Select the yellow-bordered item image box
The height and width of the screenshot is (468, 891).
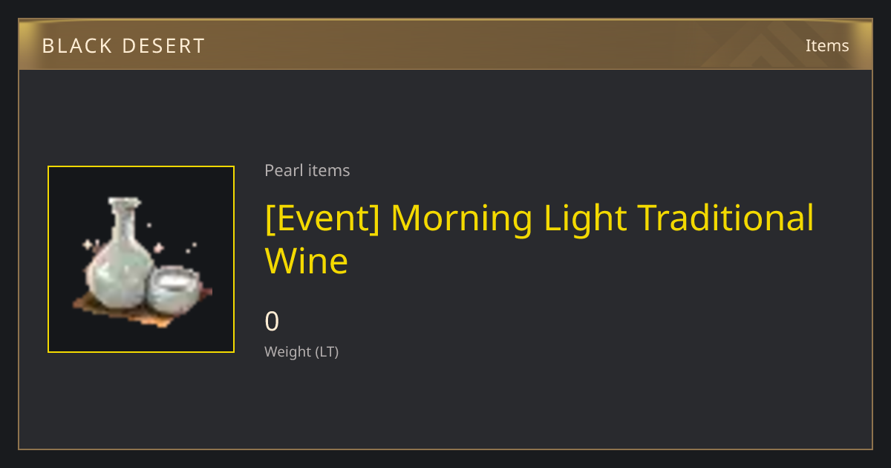click(x=141, y=259)
